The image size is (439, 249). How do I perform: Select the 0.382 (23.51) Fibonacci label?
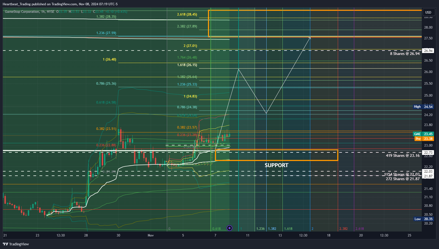tap(106, 129)
